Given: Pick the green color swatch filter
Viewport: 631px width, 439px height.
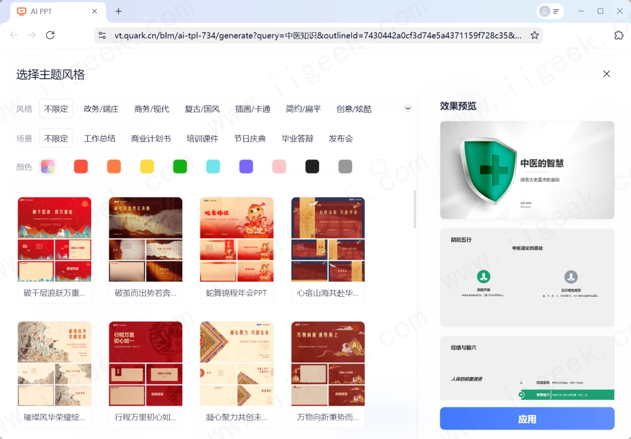Looking at the screenshot, I should 180,166.
